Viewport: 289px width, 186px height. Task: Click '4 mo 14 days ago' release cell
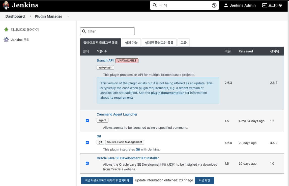251,121
